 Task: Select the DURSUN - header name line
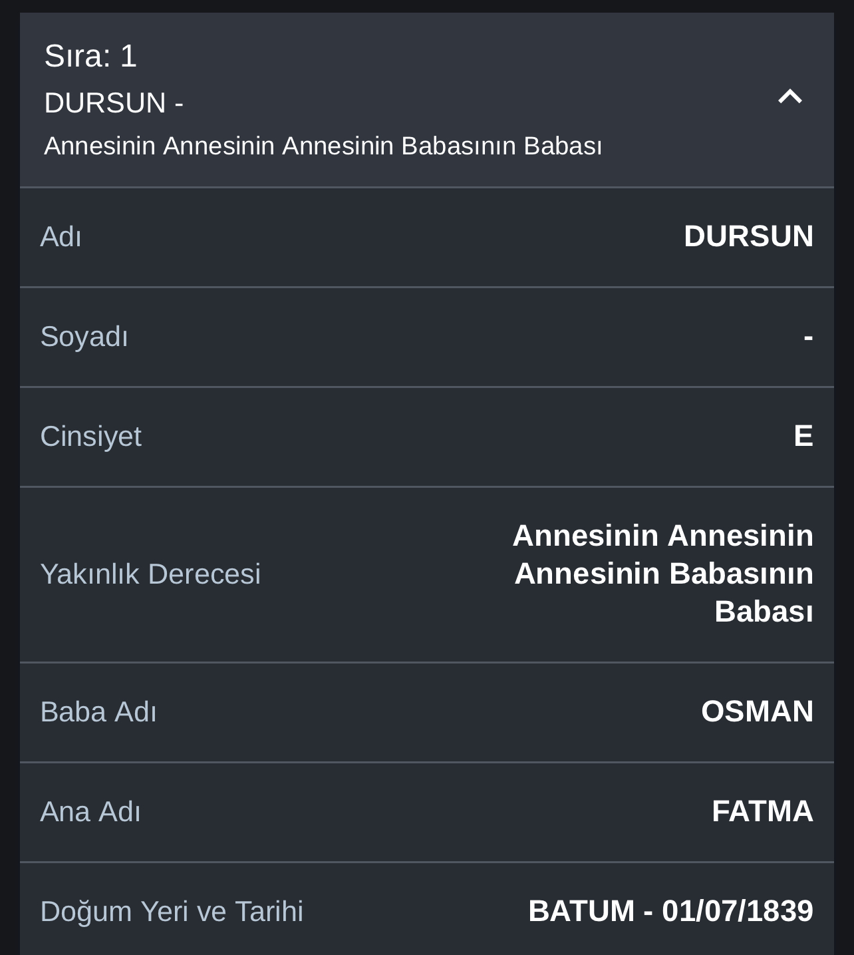point(114,103)
